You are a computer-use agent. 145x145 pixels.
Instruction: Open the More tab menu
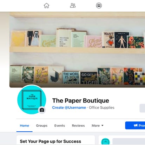point(98,126)
